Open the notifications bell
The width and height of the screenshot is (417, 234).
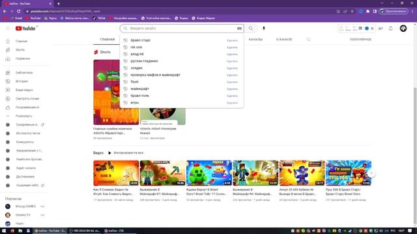pos(390,29)
